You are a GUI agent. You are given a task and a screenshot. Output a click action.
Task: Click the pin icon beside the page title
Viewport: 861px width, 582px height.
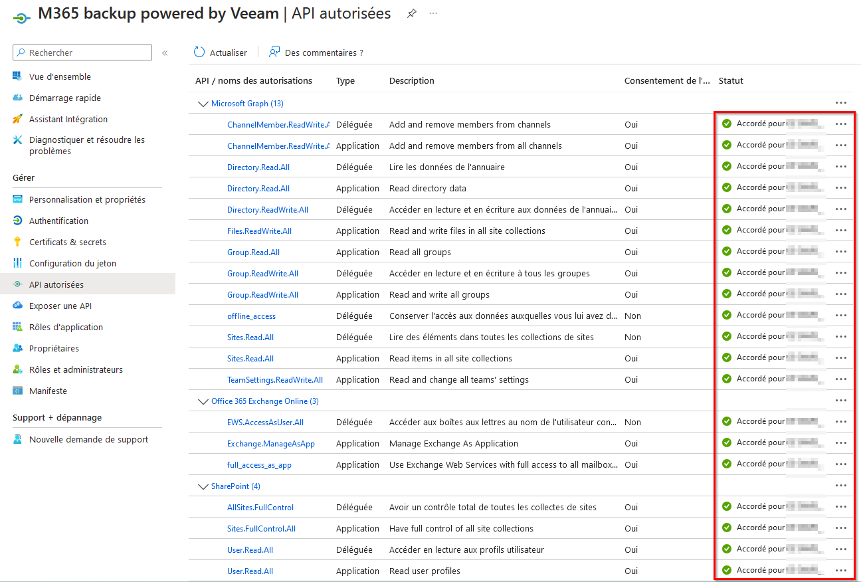click(412, 14)
